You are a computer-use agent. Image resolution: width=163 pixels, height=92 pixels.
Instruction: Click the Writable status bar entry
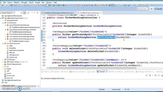tap(102, 89)
